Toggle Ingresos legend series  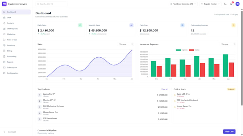click(x=182, y=50)
